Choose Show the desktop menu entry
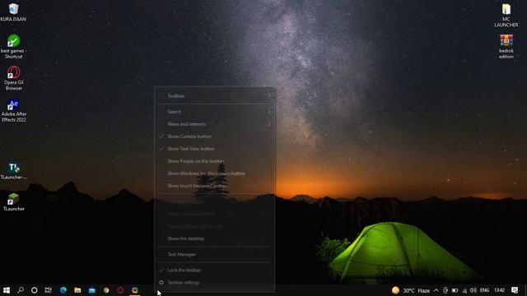The image size is (527, 296). pos(214,238)
